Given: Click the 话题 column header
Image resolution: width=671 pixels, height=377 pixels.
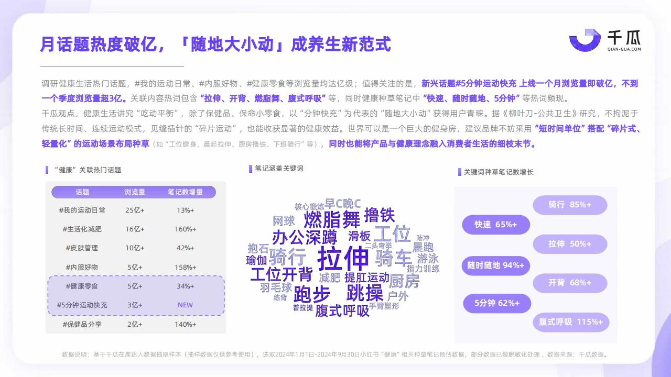Looking at the screenshot, I should (x=82, y=192).
